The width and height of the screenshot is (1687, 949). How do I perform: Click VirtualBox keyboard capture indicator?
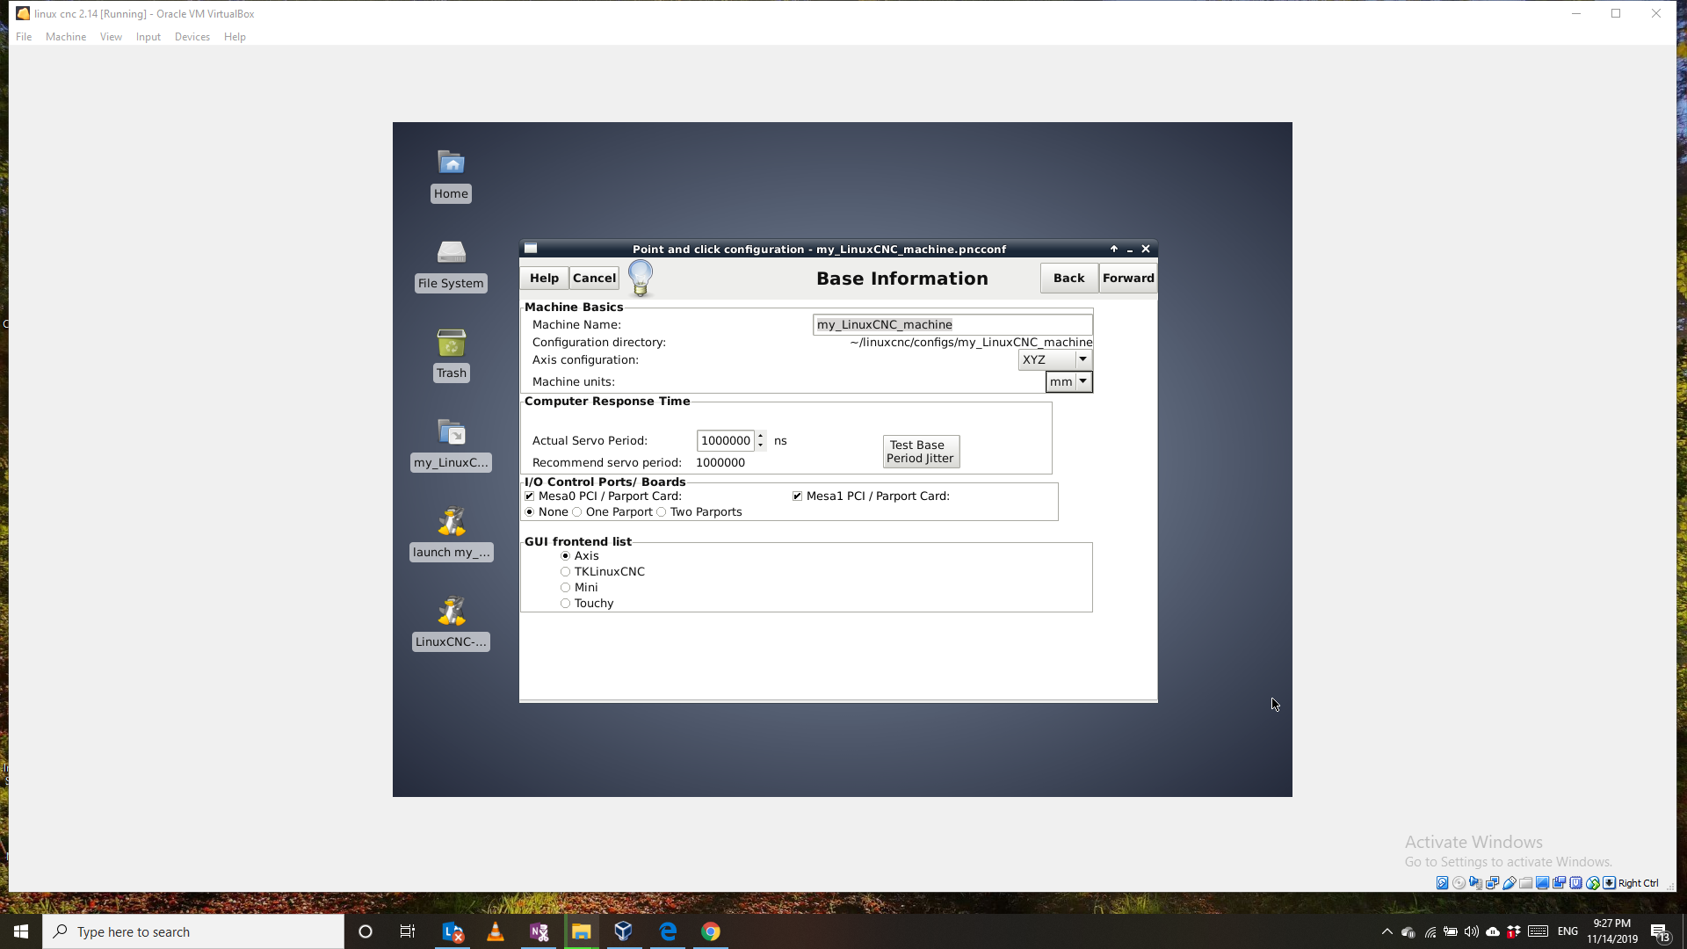[x=1609, y=883]
